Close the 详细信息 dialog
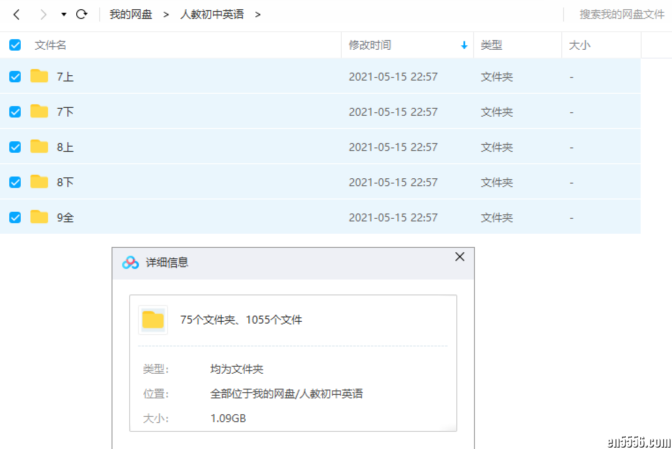 [x=459, y=257]
